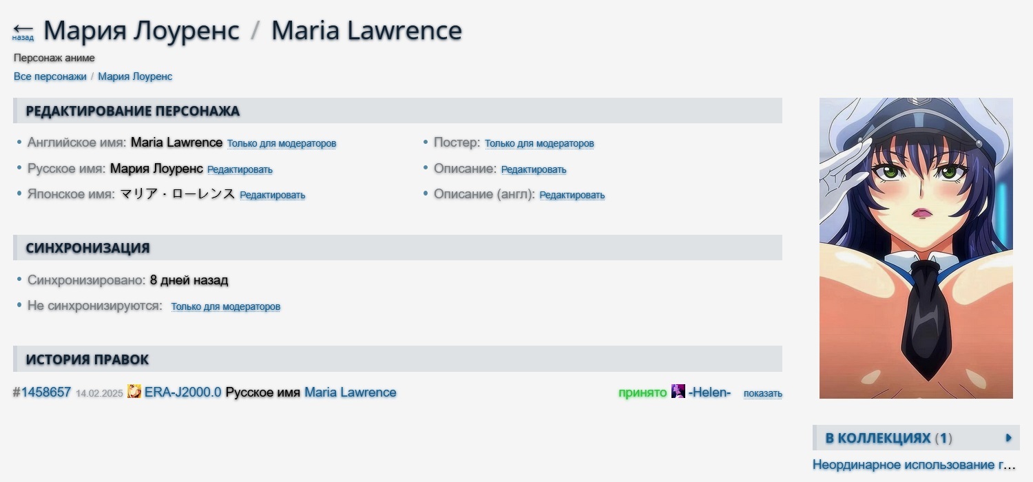Edit the English description 'Описание (англ)'

[x=572, y=196]
